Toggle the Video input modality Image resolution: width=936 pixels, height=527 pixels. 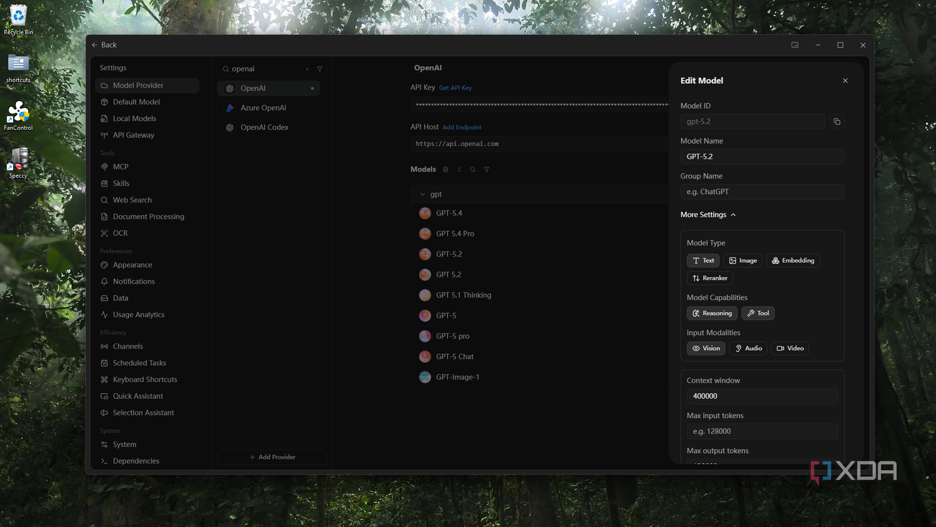[x=790, y=348]
